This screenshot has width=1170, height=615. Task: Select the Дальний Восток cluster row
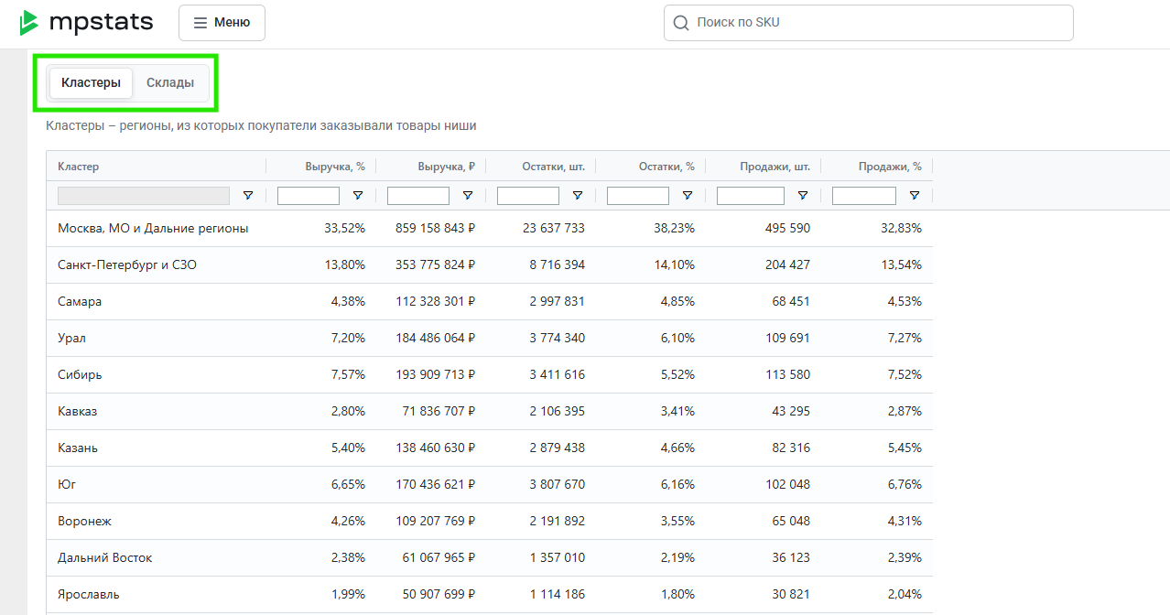[104, 558]
